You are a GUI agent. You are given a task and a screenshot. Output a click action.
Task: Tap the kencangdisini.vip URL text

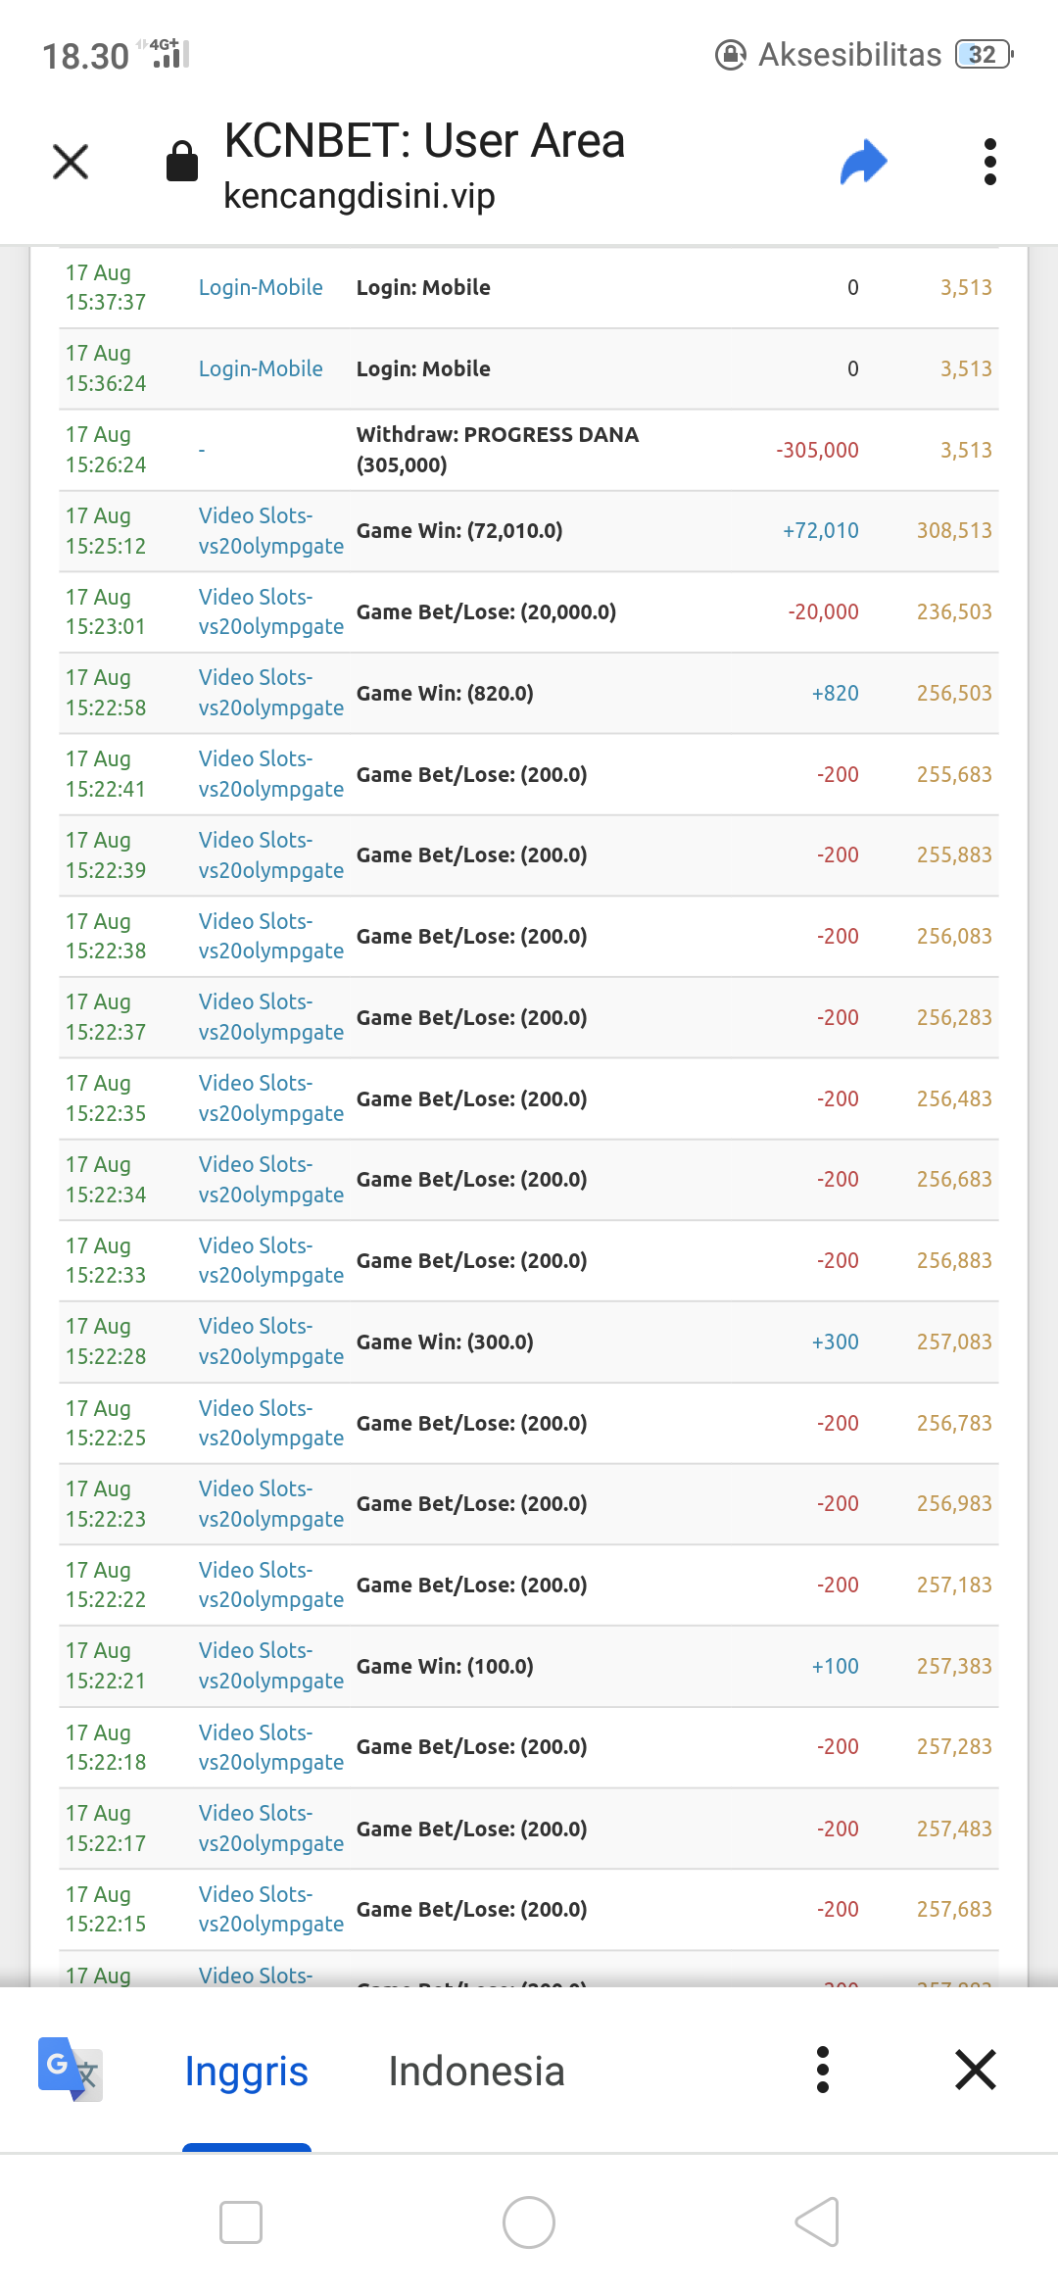coord(360,196)
